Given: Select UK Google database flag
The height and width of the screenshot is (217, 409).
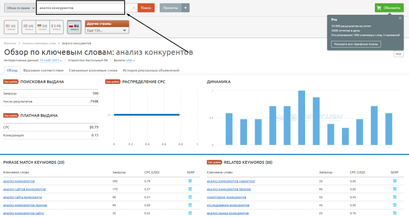Looking at the screenshot, I should 29,27.
